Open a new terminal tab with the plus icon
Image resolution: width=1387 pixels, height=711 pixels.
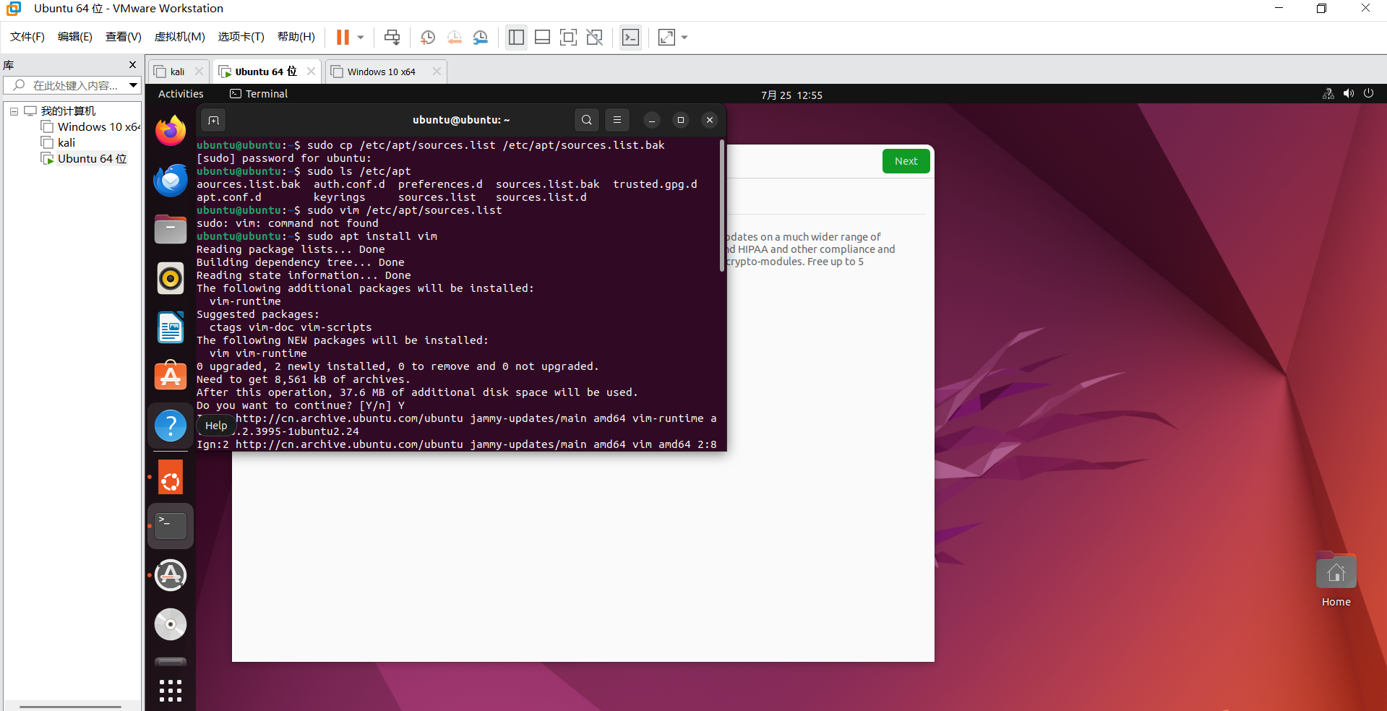[x=213, y=120]
